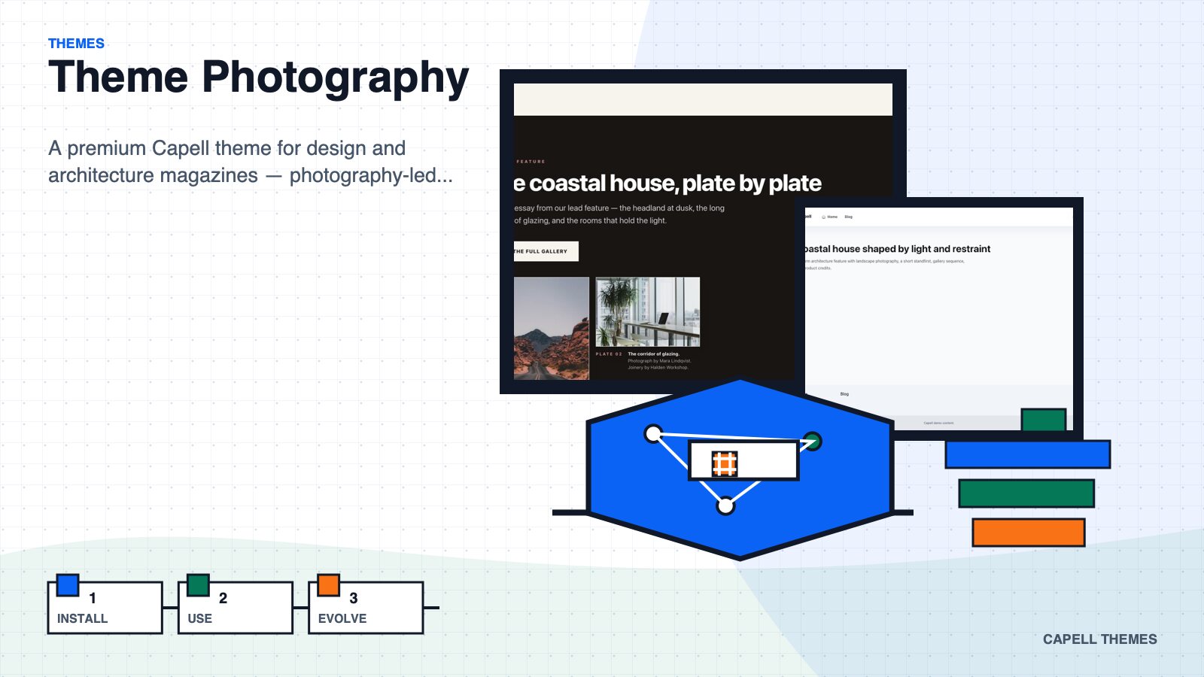Viewport: 1204px width, 677px height.
Task: Click the "Capell demo content" footer text
Action: click(x=938, y=423)
